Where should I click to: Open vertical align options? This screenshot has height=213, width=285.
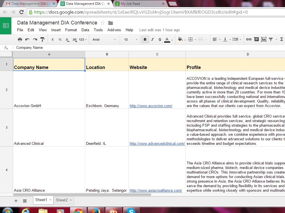click(x=227, y=39)
